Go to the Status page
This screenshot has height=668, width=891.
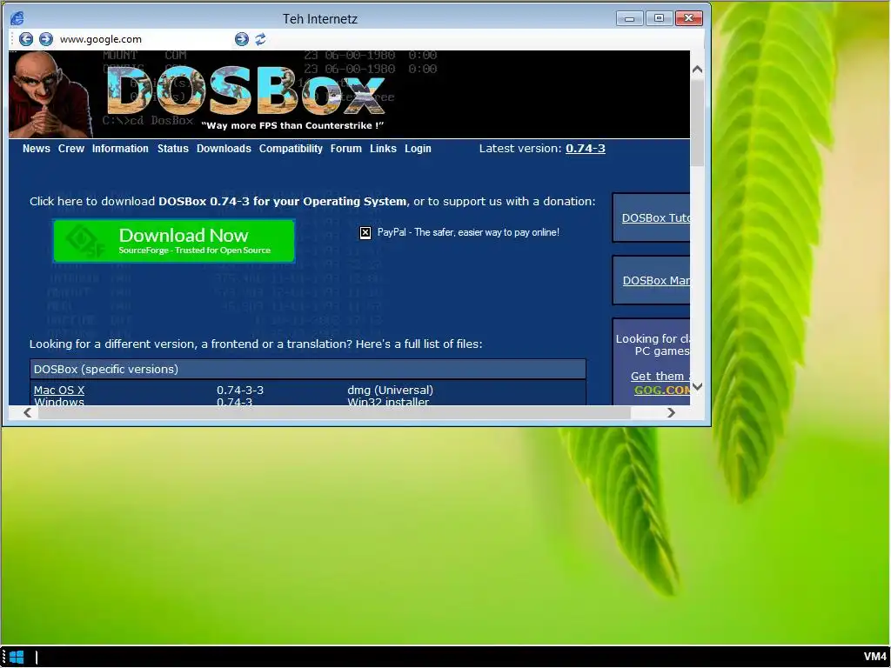click(x=173, y=149)
